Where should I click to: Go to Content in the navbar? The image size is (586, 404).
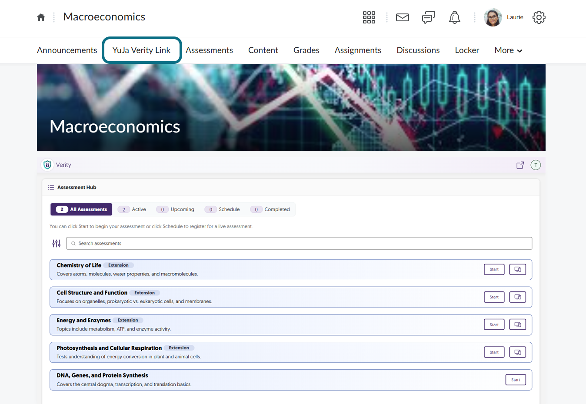263,50
